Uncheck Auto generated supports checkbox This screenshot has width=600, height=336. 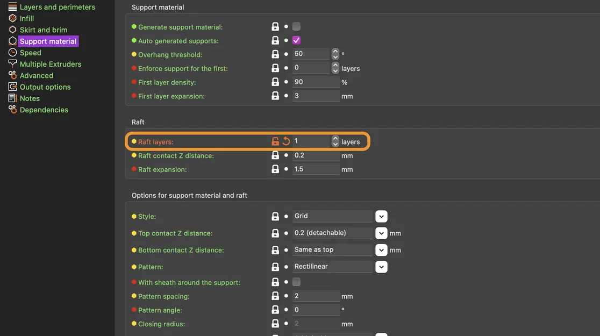point(296,40)
